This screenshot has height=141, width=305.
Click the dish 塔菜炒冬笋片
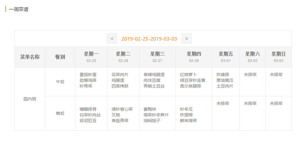pos(156,115)
